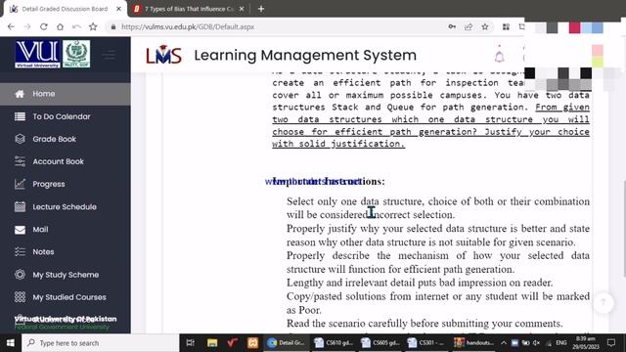This screenshot has width=626, height=352.
Task: Click the scroll-to-top arrow button
Action: tap(604, 302)
